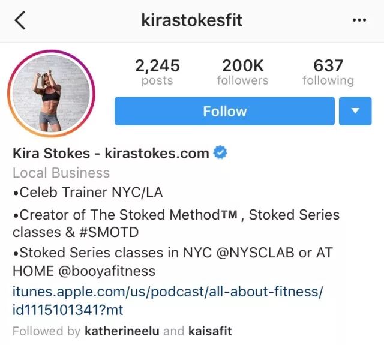Open the 2,245 posts count
The width and height of the screenshot is (384, 345).
[157, 72]
